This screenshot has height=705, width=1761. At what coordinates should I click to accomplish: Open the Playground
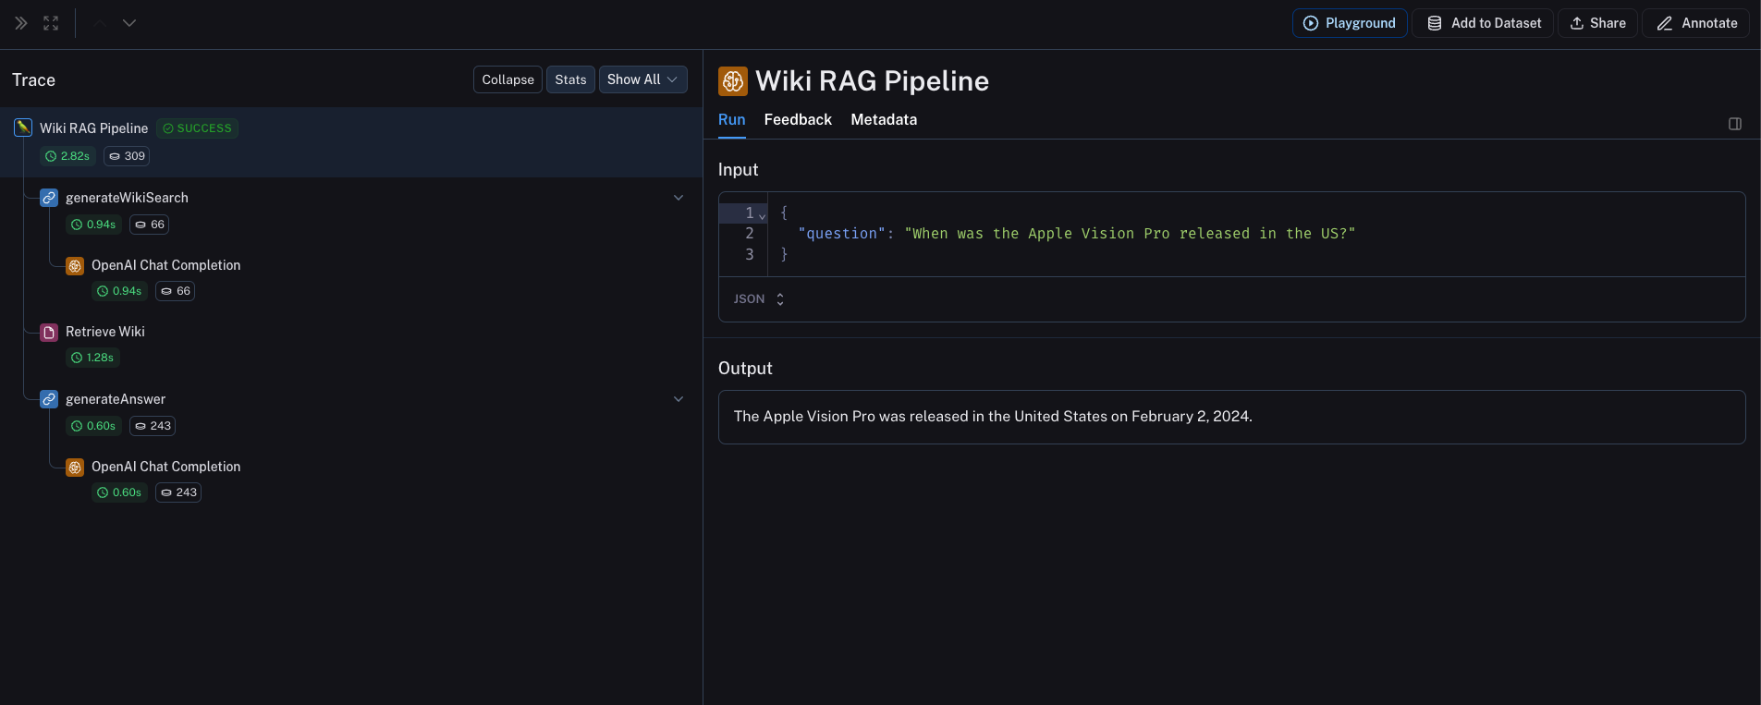1350,23
